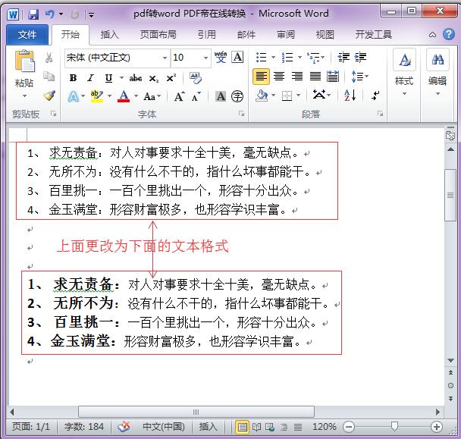Click the Enclose Characters circled icon
The height and width of the screenshot is (439, 461).
click(237, 96)
